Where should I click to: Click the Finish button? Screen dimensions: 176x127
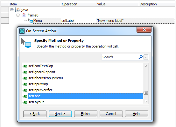click(86, 114)
